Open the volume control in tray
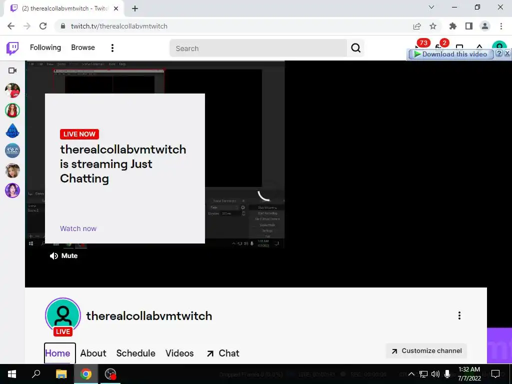Viewport: 512px width, 384px height. (435, 374)
